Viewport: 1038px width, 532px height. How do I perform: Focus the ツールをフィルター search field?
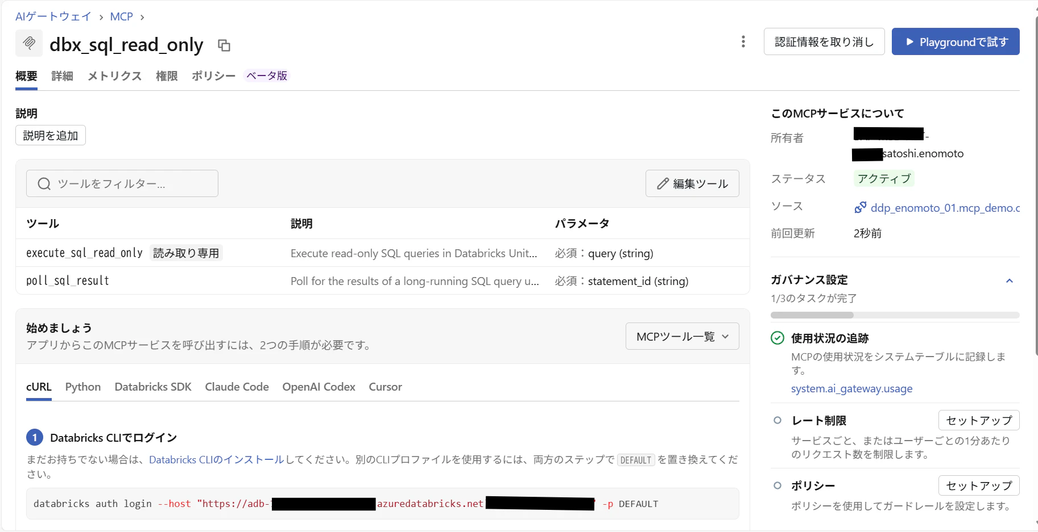coord(122,183)
